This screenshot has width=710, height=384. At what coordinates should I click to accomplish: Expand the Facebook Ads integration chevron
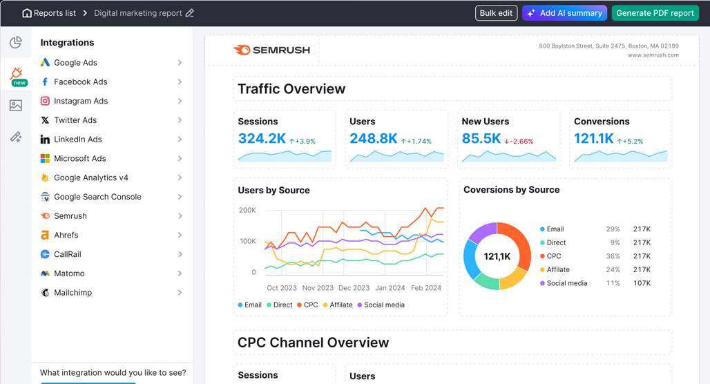[180, 82]
